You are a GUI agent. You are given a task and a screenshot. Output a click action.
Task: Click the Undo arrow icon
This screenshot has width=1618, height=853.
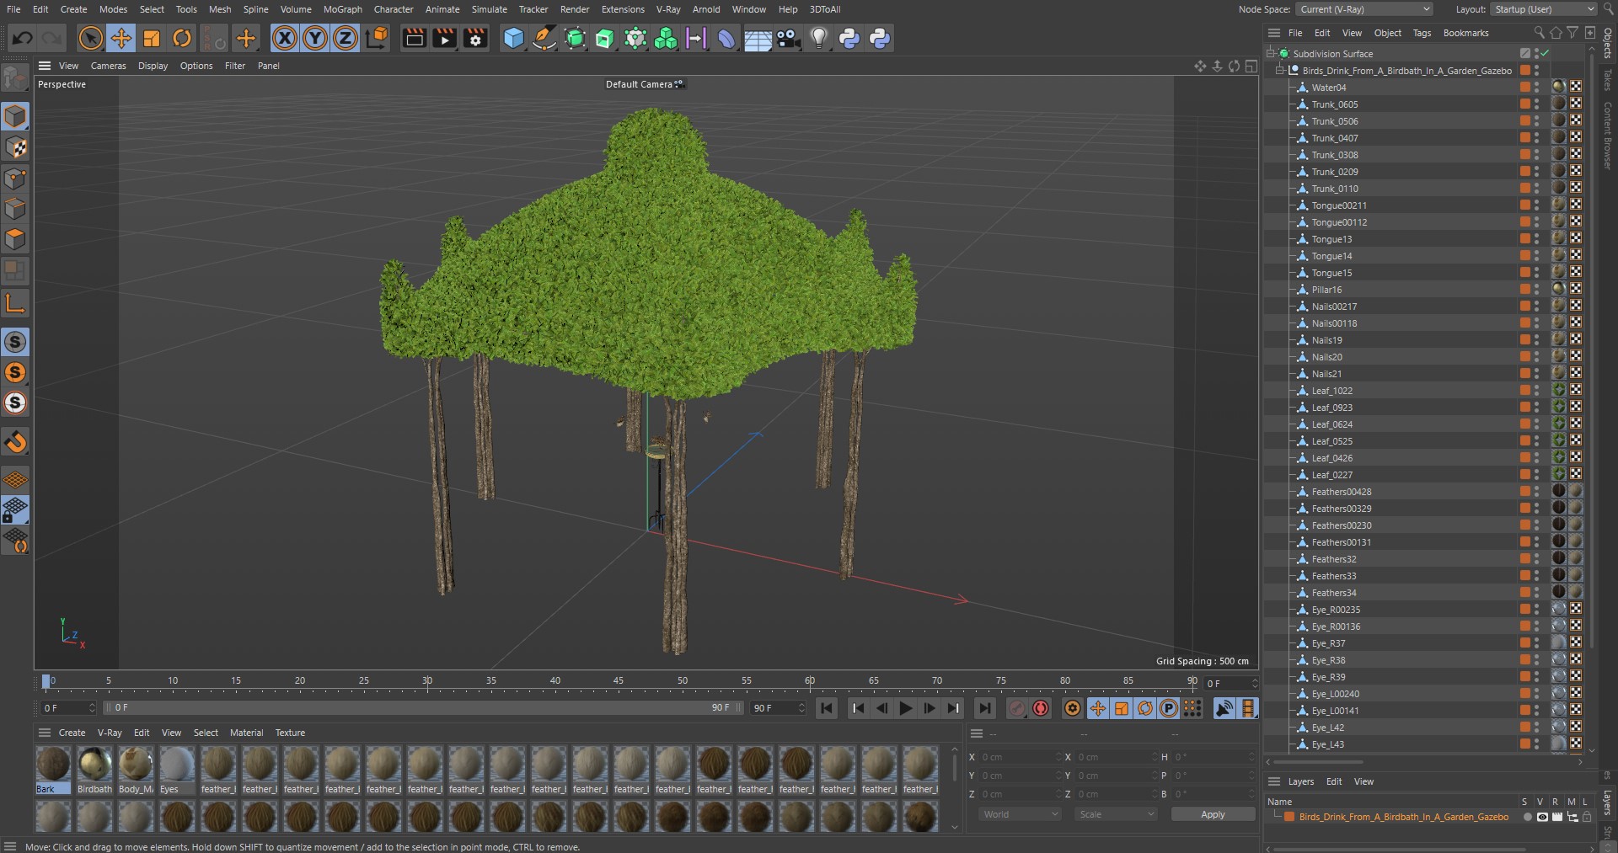point(23,38)
